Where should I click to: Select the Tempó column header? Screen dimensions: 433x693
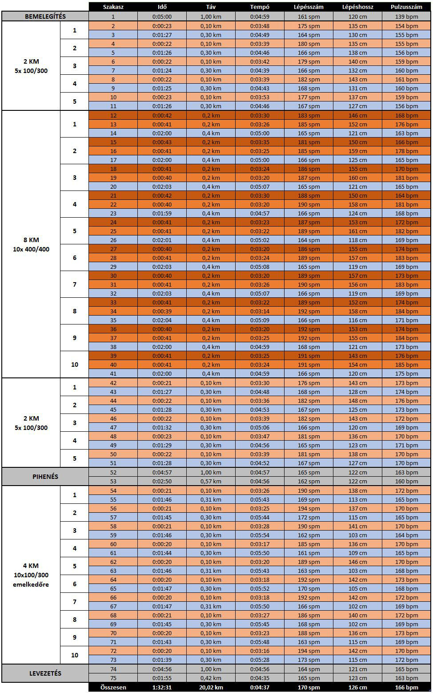(260, 7)
